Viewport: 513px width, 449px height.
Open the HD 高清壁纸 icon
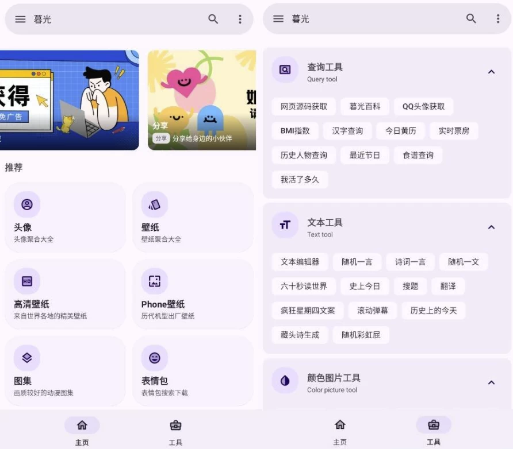pos(27,281)
